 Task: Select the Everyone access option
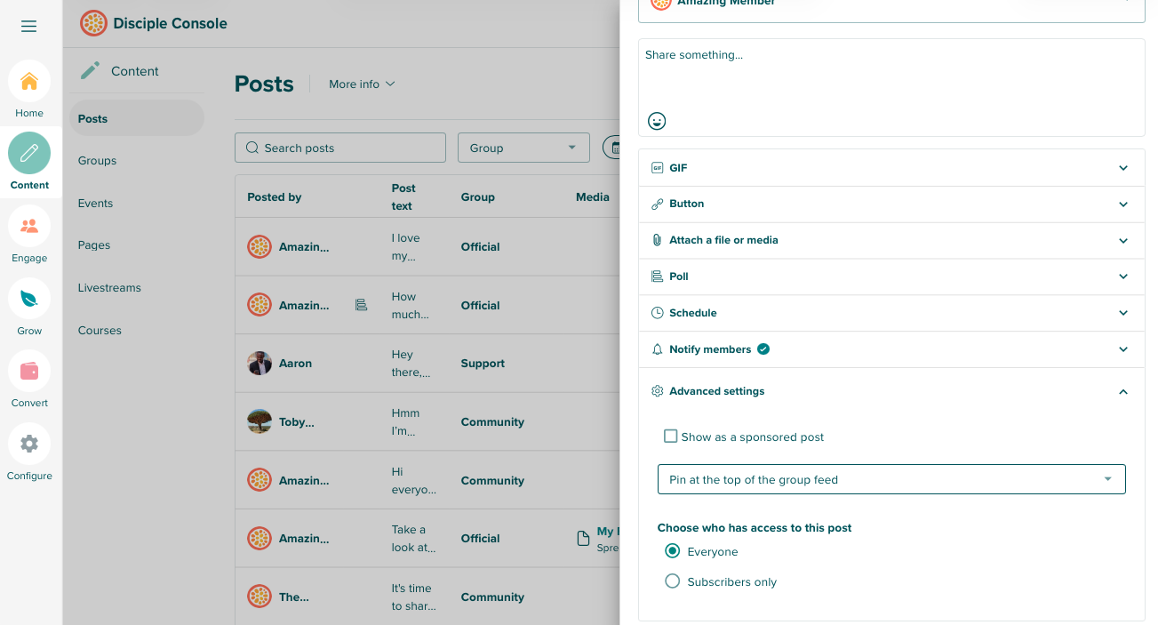click(673, 551)
